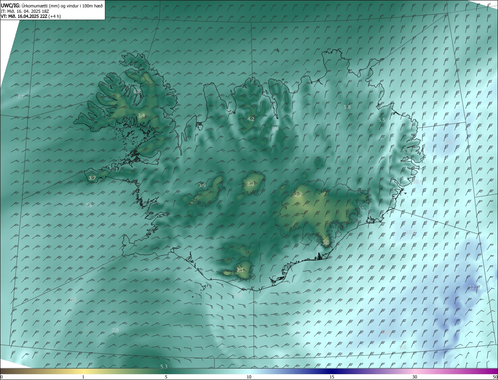Click the 0 label on the colour scale
The image size is (498, 380).
2,377
